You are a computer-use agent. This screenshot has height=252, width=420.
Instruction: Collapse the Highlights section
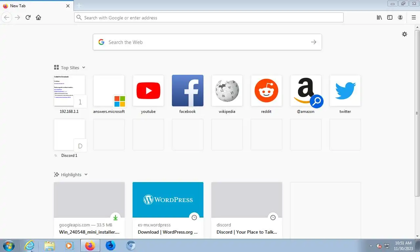tap(86, 175)
